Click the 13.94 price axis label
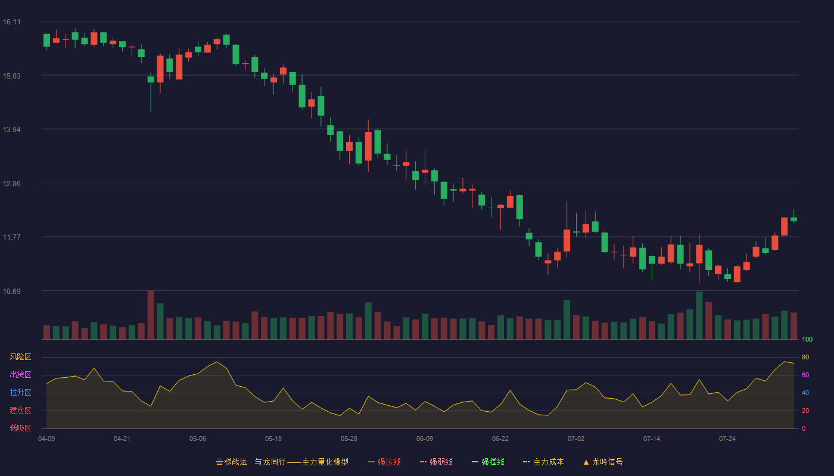 pyautogui.click(x=12, y=130)
